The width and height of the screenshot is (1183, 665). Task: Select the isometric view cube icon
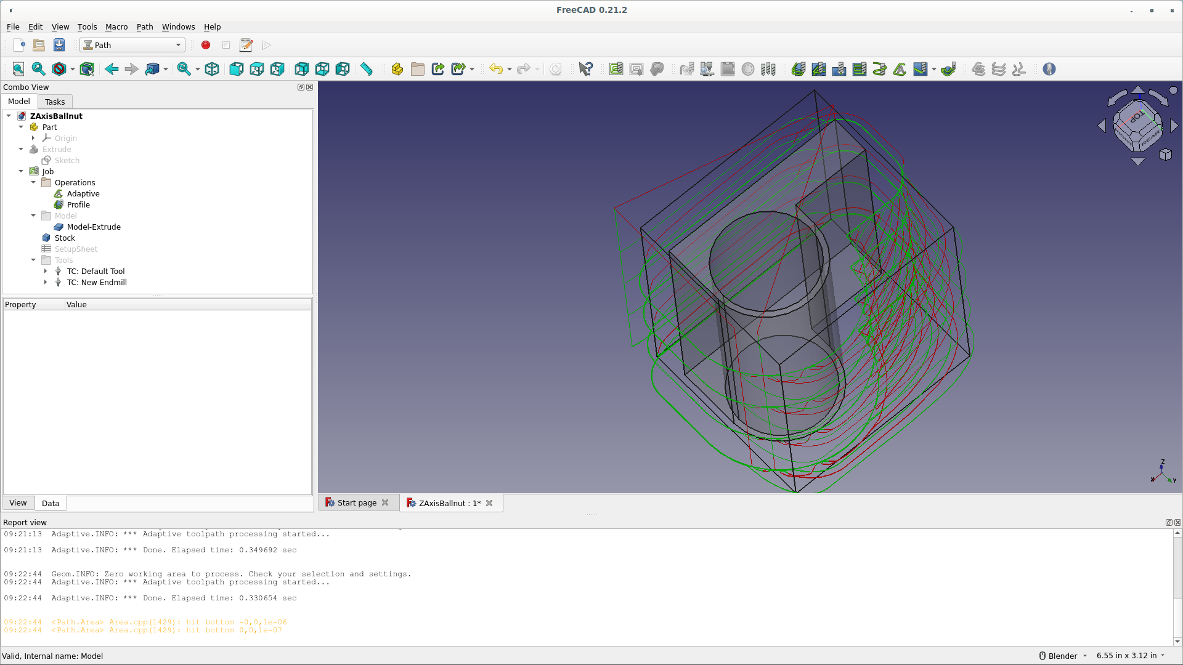click(212, 69)
